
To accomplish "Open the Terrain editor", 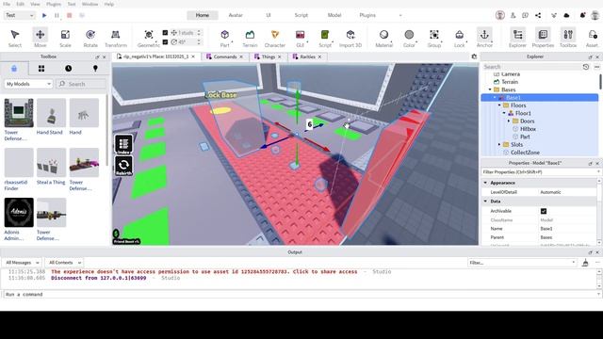I will click(250, 38).
